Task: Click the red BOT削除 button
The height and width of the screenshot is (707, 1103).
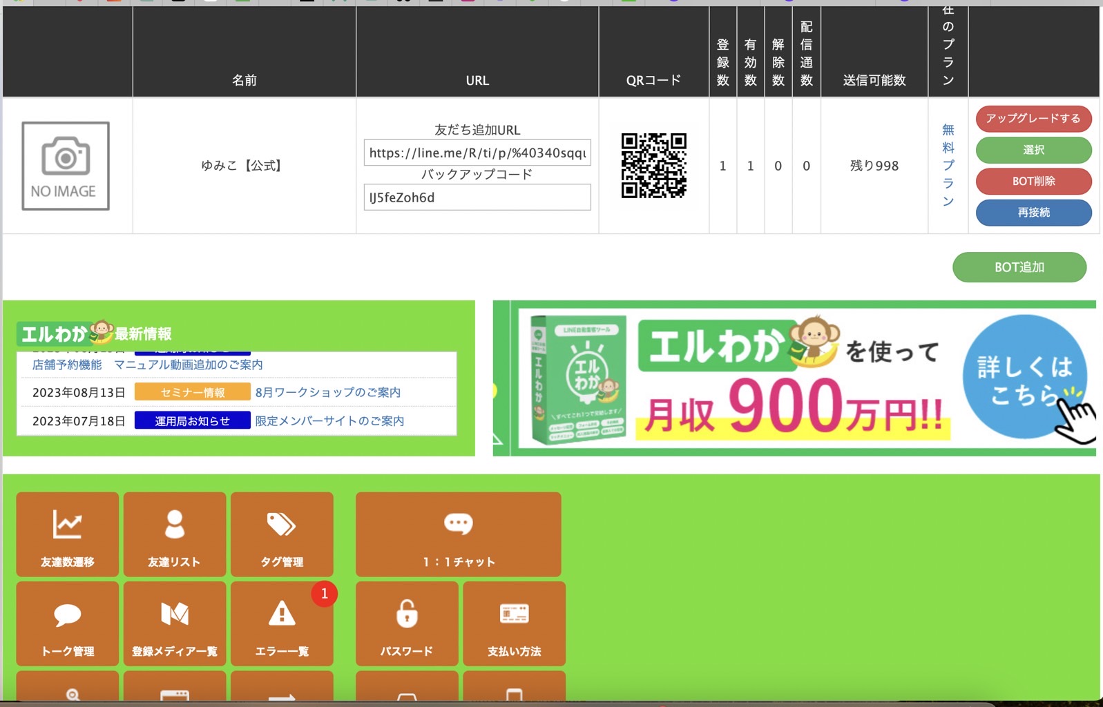Action: (1033, 181)
